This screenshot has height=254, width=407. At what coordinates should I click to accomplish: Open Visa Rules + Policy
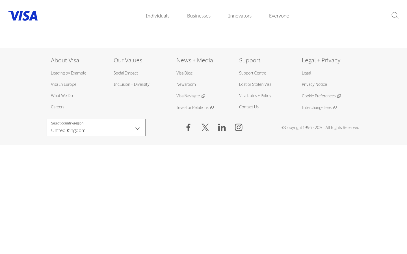(x=255, y=96)
